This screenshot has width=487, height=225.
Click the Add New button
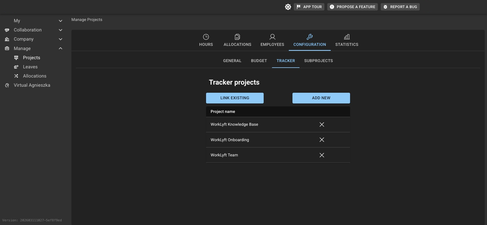(x=321, y=98)
